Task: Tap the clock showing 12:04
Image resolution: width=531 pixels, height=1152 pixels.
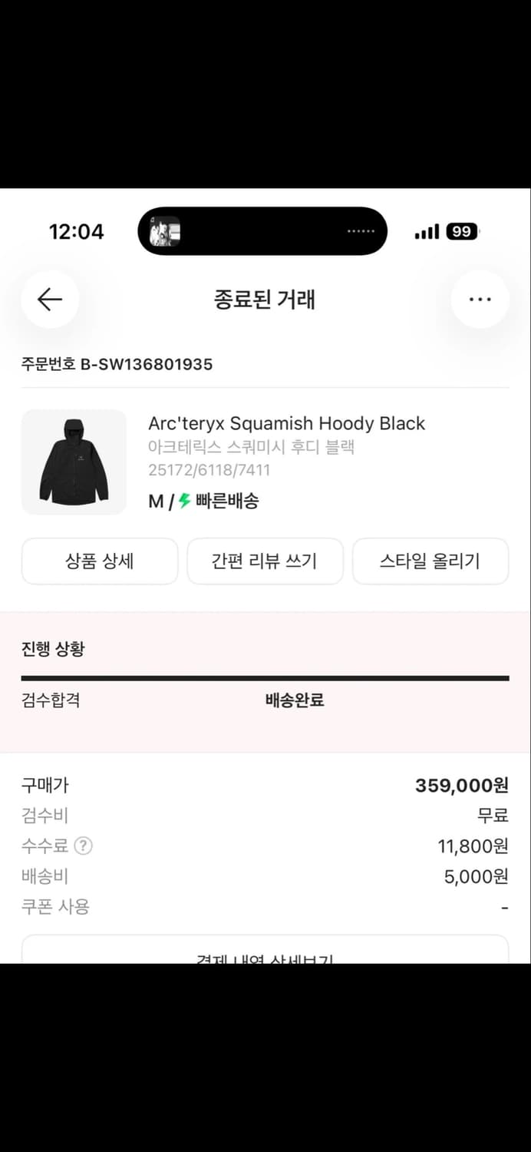Action: (x=74, y=230)
